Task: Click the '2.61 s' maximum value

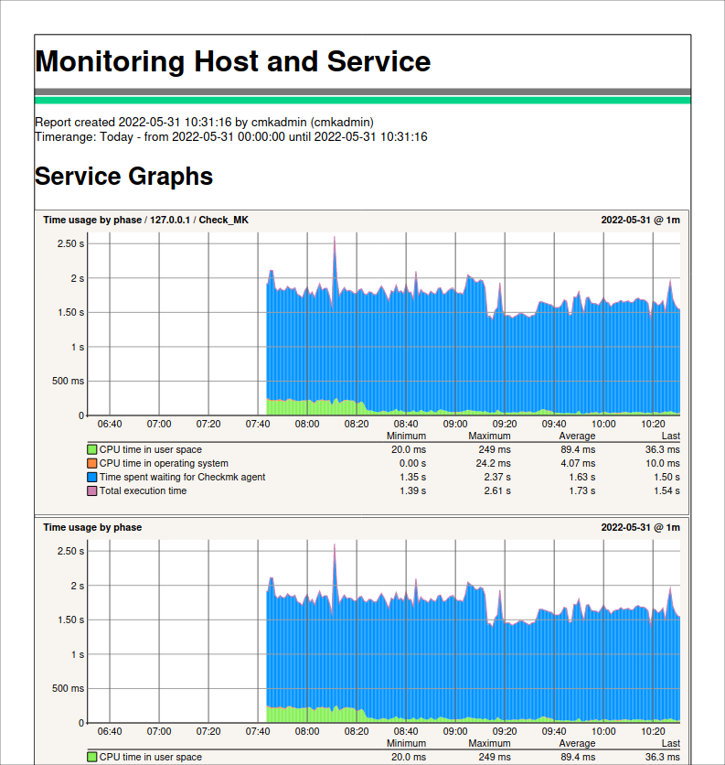Action: point(497,490)
